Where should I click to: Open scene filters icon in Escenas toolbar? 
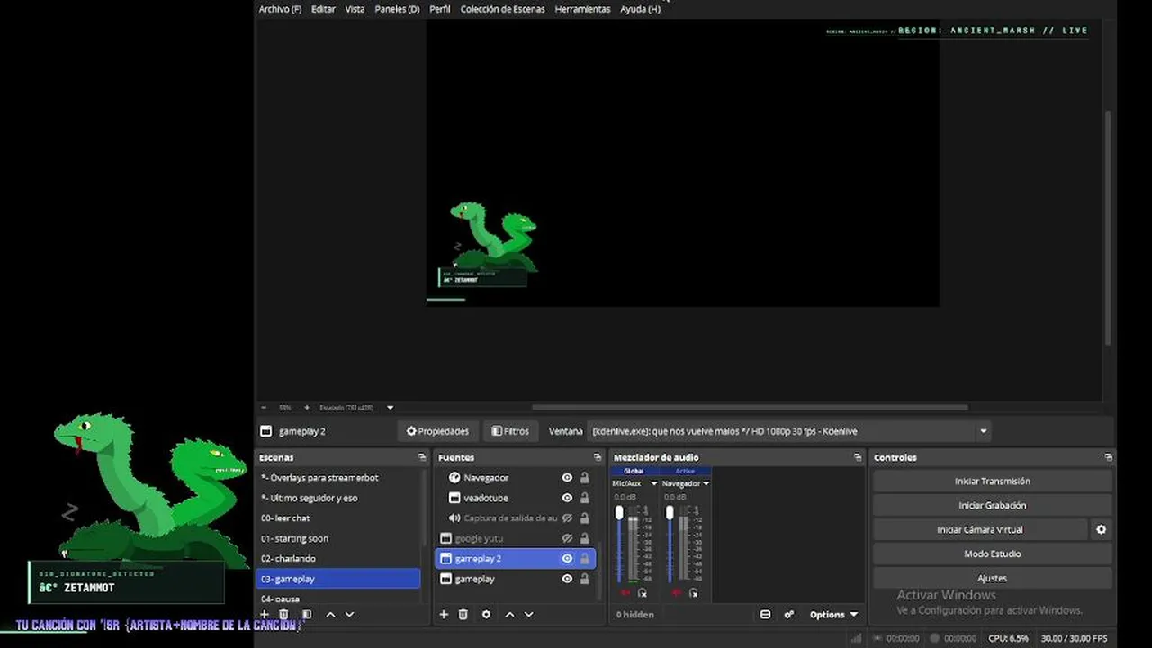(307, 614)
